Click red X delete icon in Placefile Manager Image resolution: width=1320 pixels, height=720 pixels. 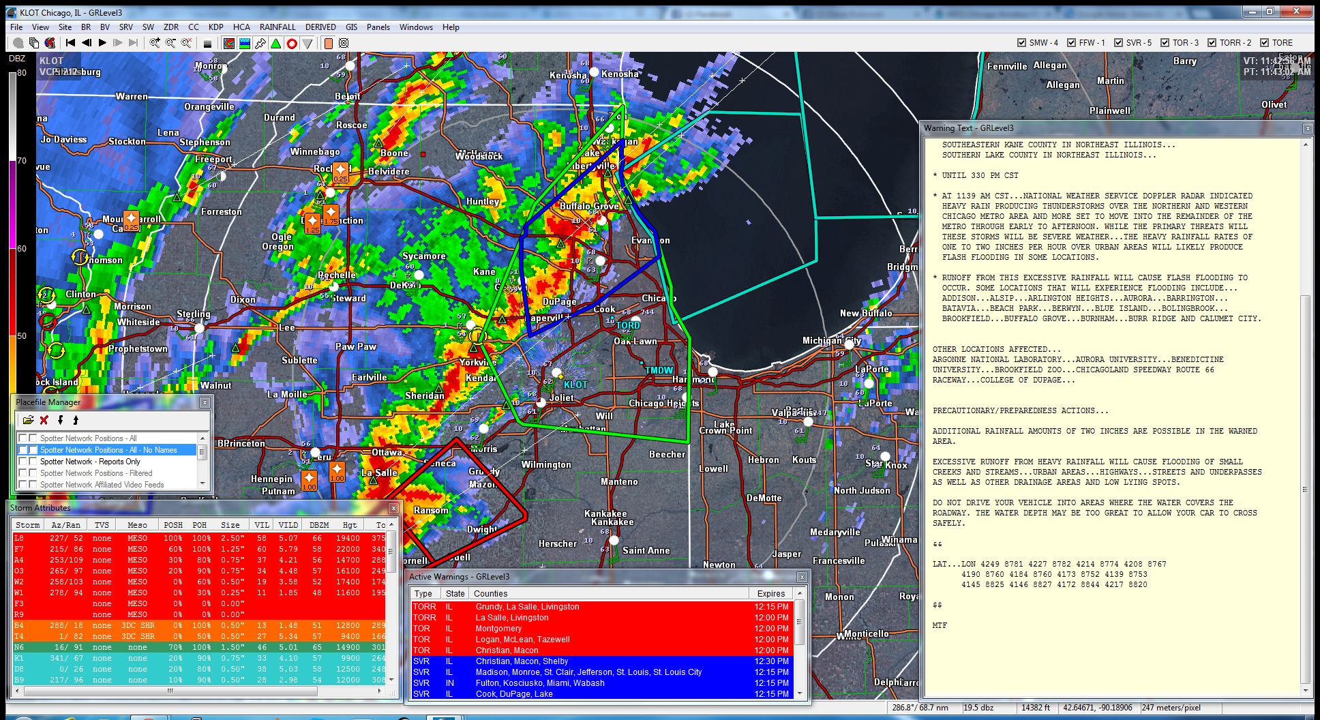point(44,420)
